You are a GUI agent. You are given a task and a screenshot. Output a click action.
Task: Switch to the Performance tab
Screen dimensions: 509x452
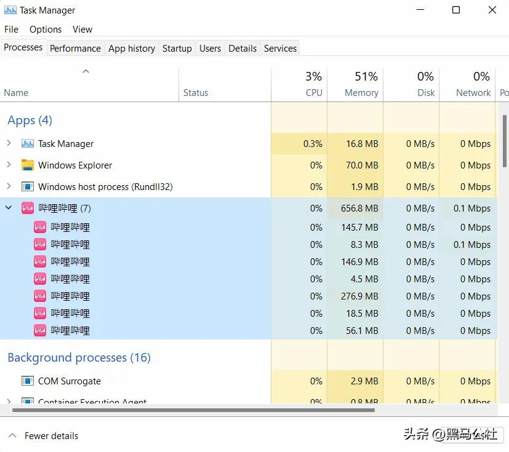75,49
